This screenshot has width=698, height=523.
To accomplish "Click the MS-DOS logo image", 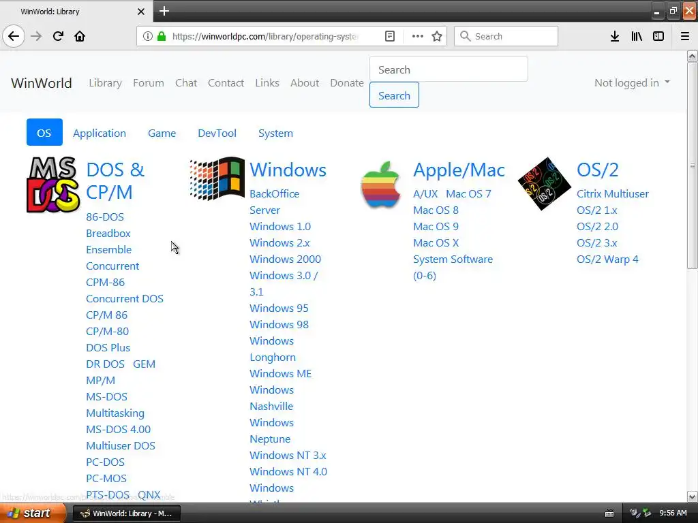I will point(53,184).
